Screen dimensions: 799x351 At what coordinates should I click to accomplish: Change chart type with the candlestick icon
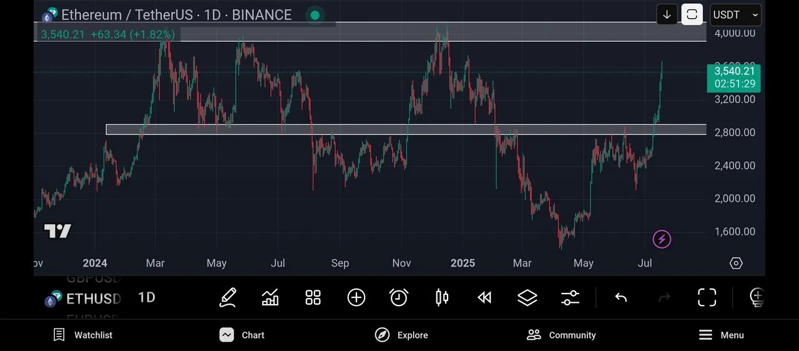442,297
